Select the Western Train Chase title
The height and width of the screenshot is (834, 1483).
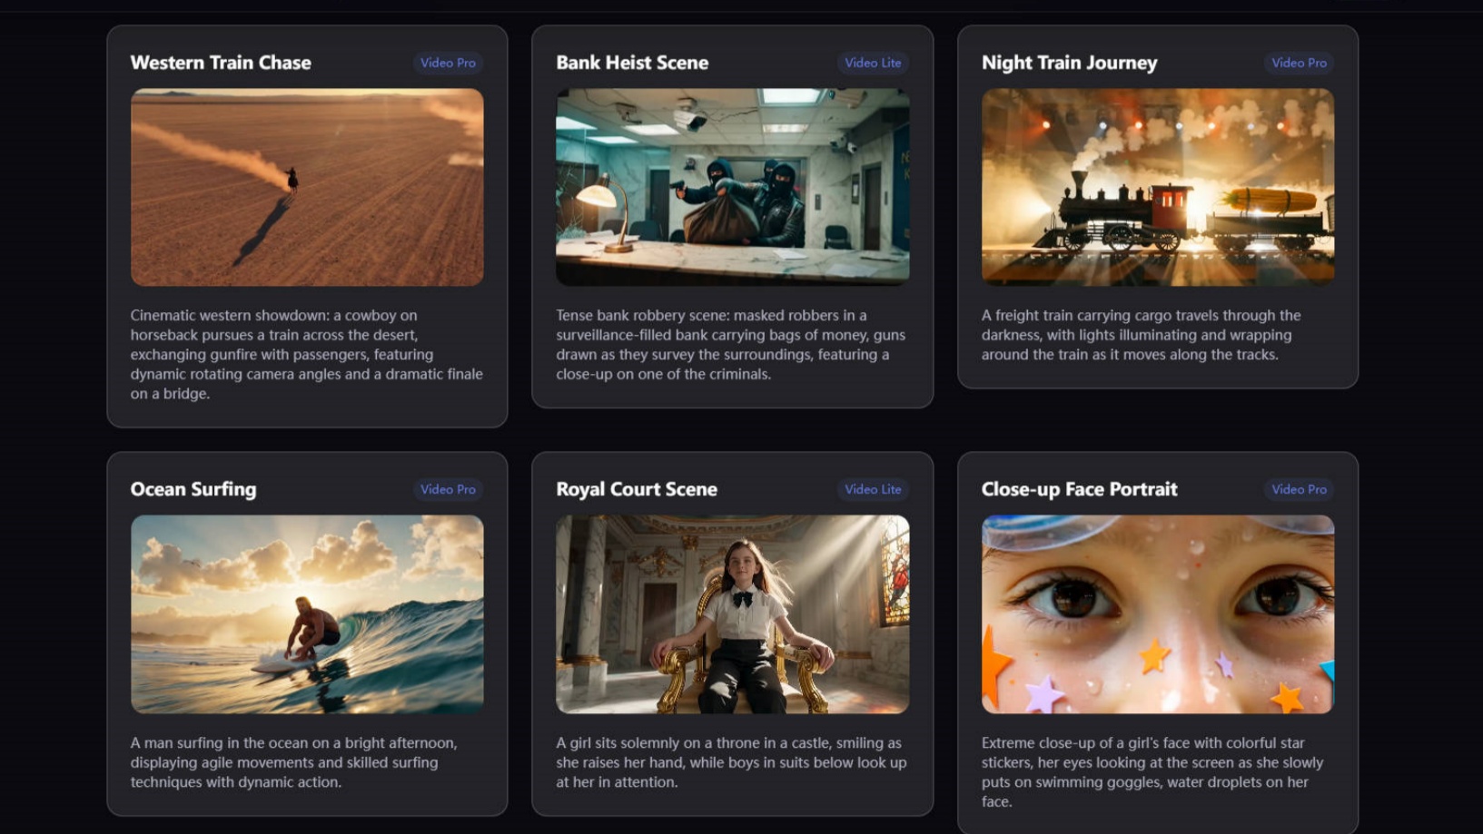(x=221, y=63)
